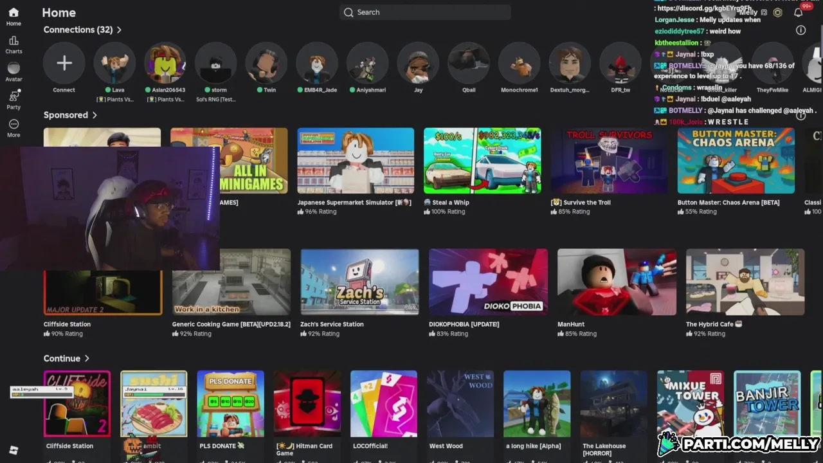Continue playing Banjir Tower tile

[x=767, y=404]
